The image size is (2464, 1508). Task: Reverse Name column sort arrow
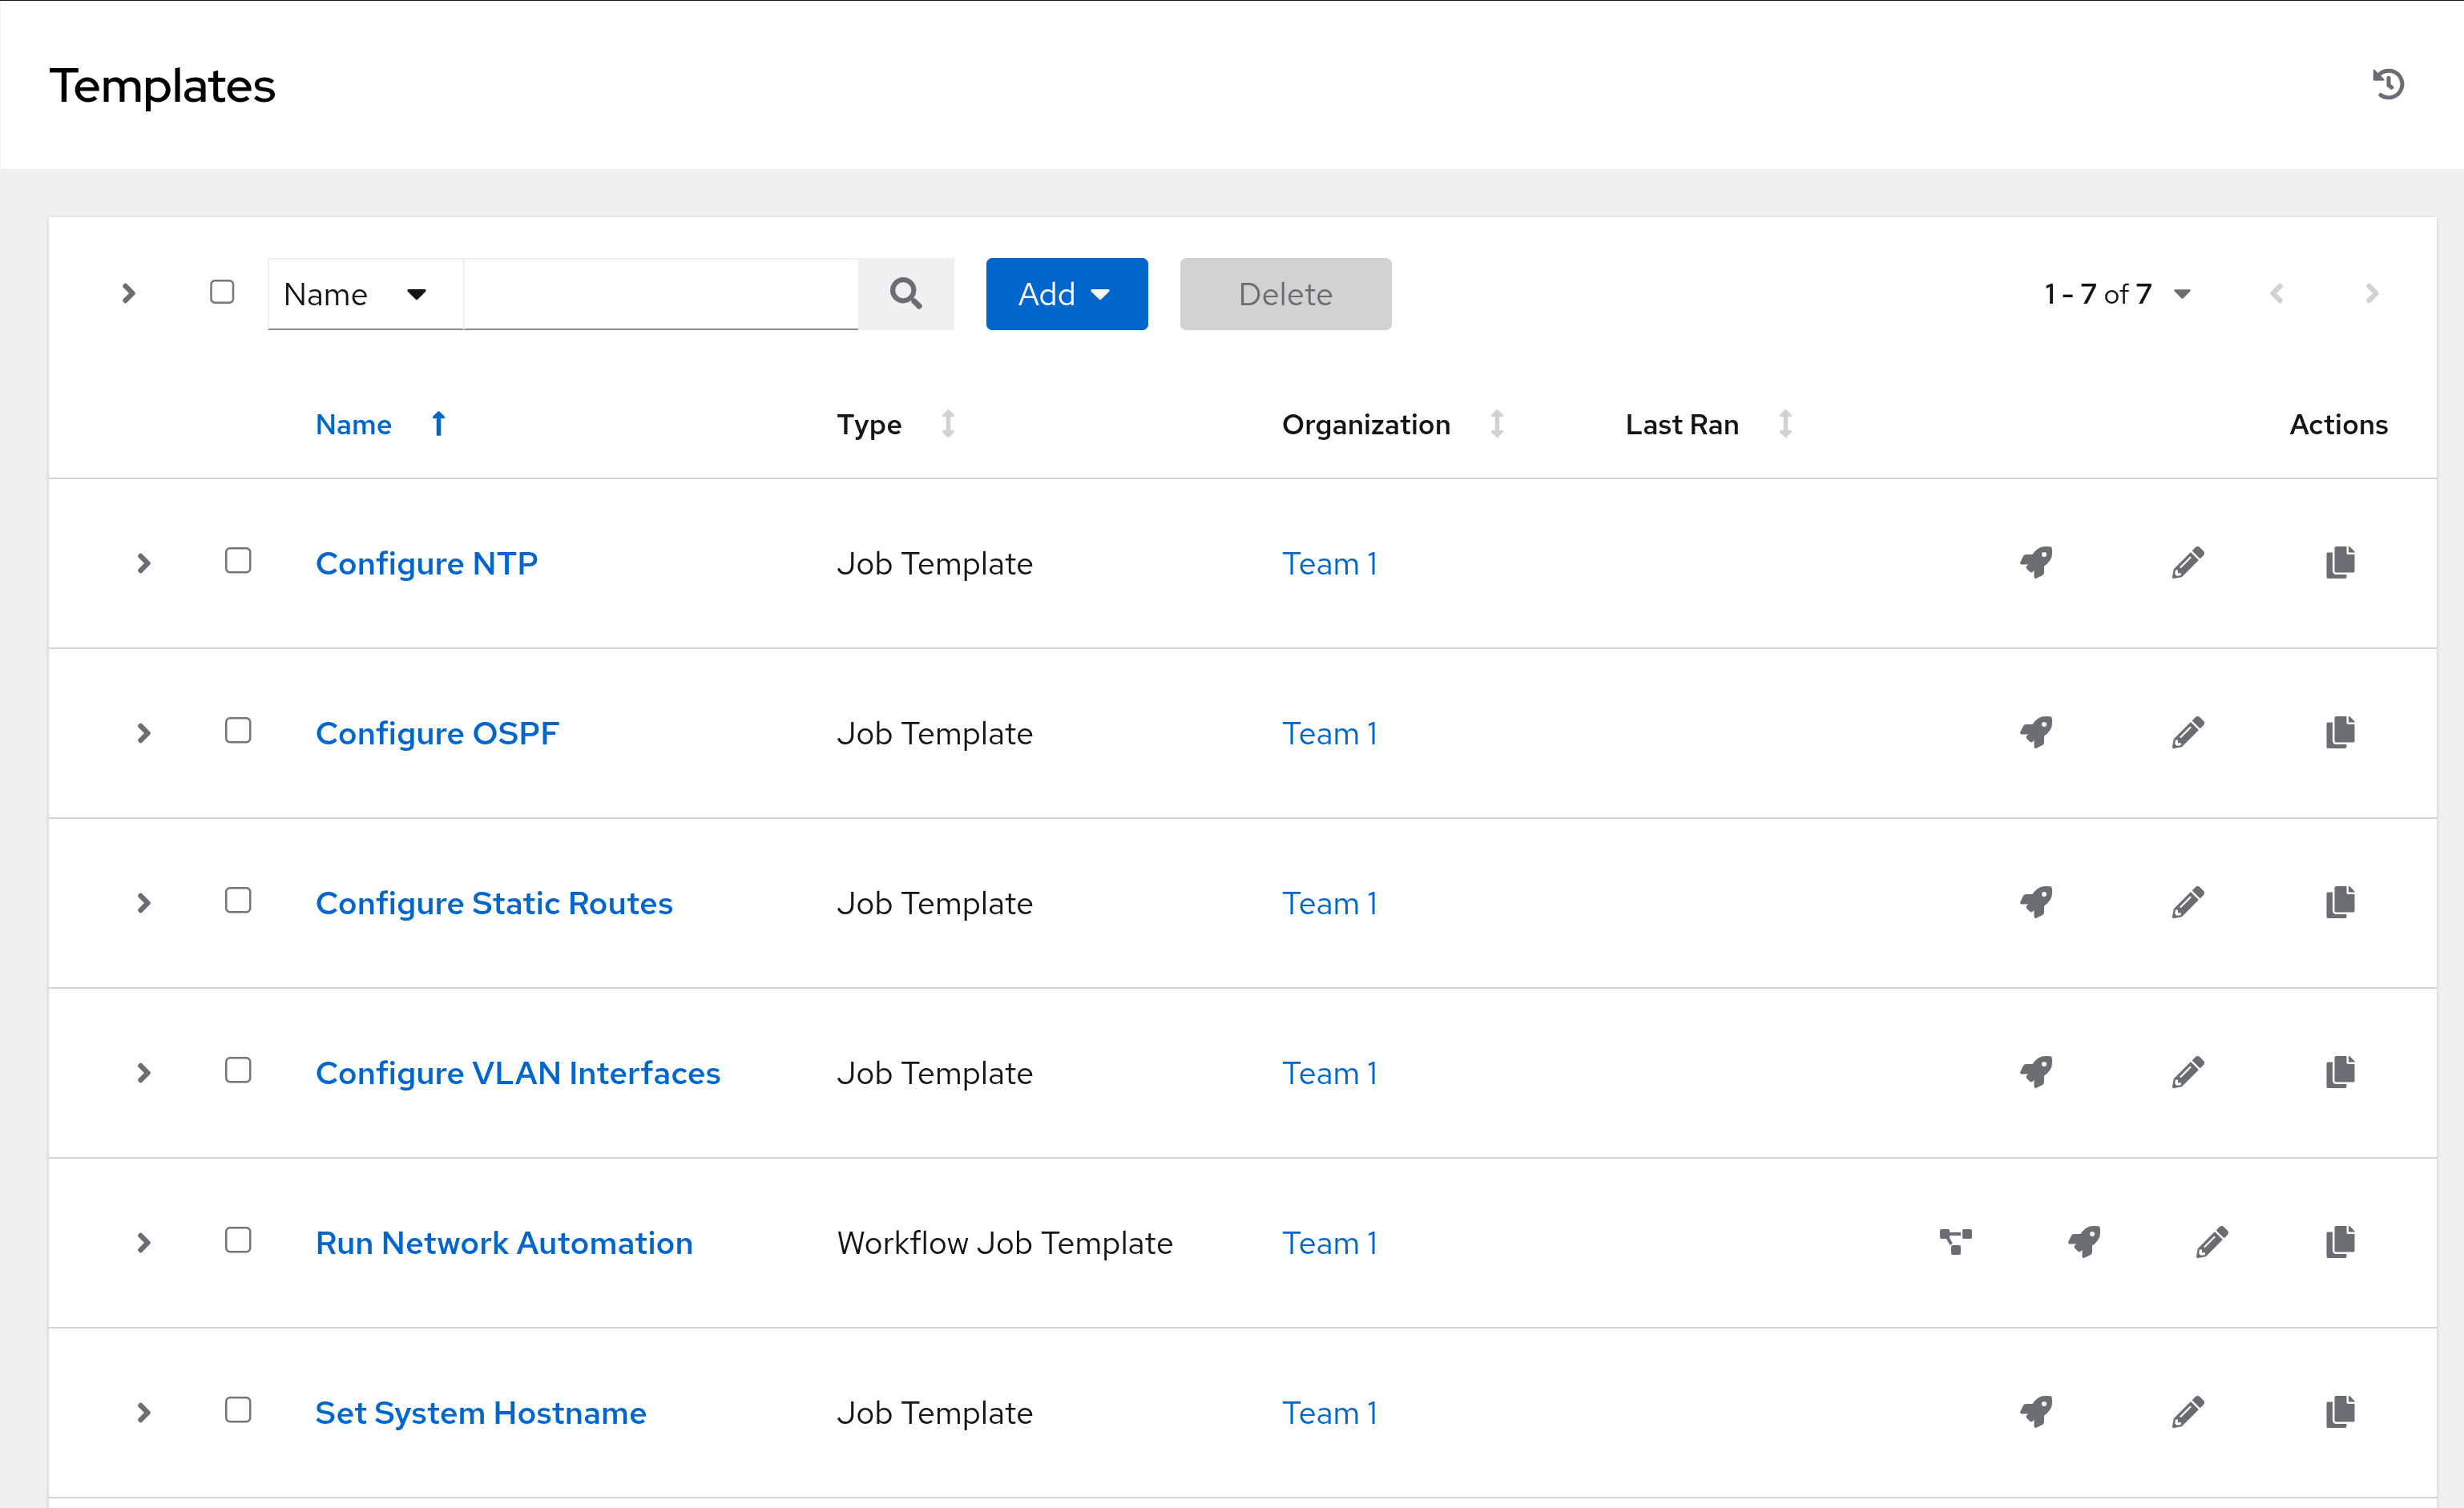(438, 424)
